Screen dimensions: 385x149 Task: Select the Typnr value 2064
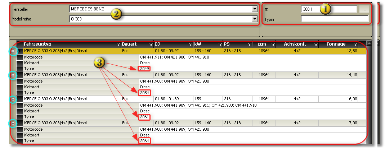(x=144, y=141)
